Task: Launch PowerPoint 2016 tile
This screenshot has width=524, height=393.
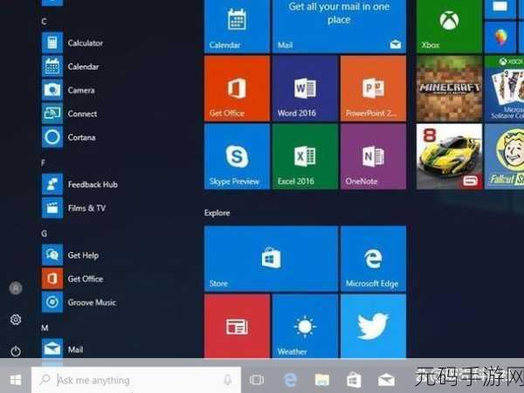Action: tap(373, 88)
